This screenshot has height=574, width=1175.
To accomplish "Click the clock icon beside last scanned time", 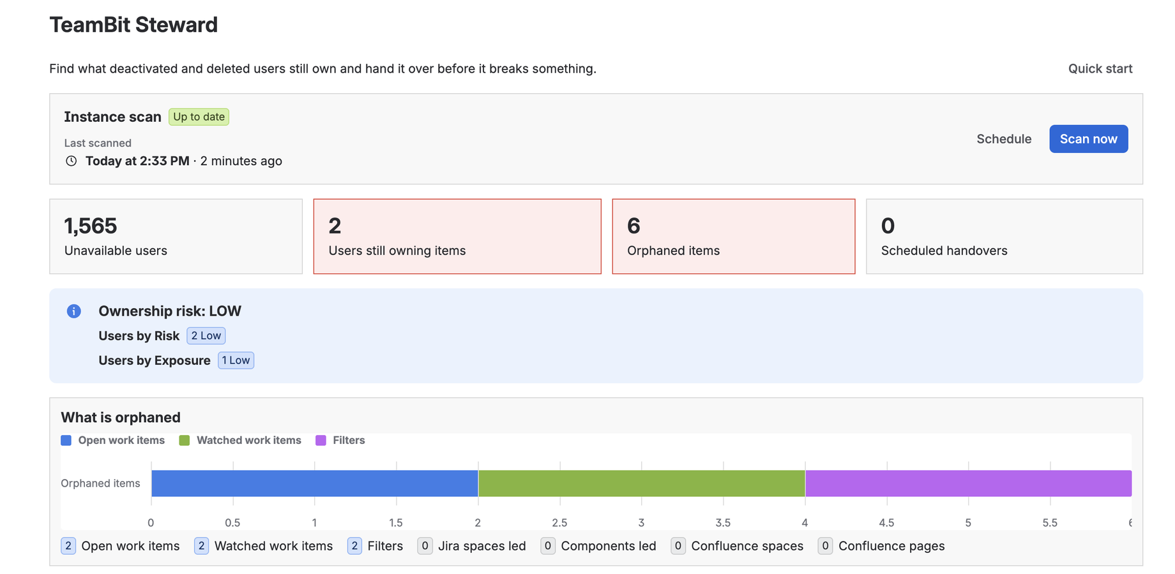I will (72, 161).
